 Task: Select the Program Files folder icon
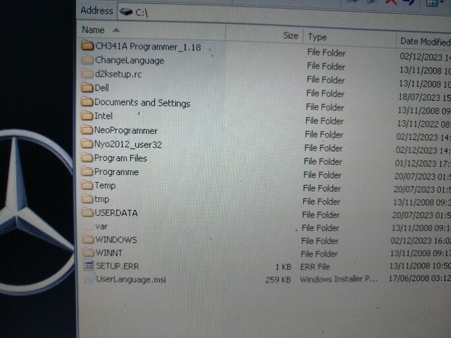coord(87,157)
